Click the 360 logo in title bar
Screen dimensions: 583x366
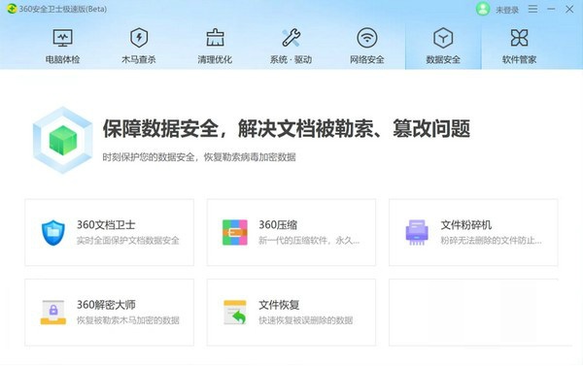tap(12, 9)
